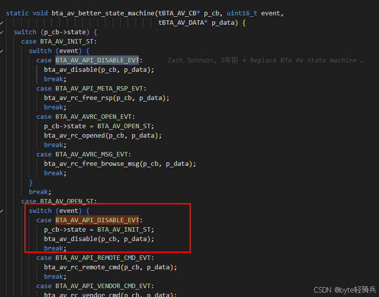This screenshot has width=379, height=297.
Task: Click the p_cb->state expression in outer switch
Action: 65,32
